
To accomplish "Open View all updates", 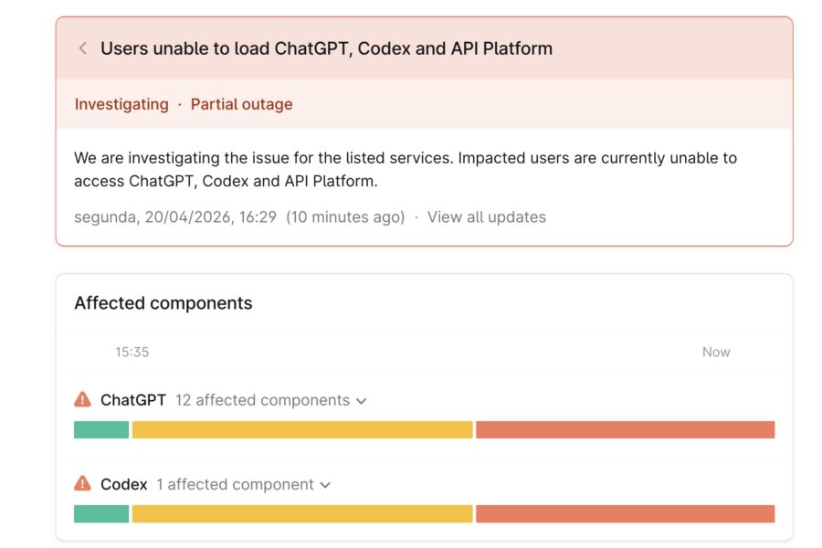I will point(487,216).
